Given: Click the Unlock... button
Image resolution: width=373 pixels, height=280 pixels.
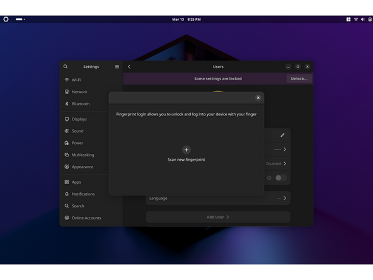Looking at the screenshot, I should (299, 79).
